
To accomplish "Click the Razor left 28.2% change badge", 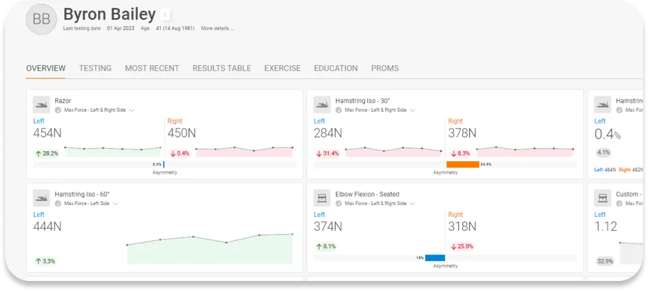I will click(46, 153).
